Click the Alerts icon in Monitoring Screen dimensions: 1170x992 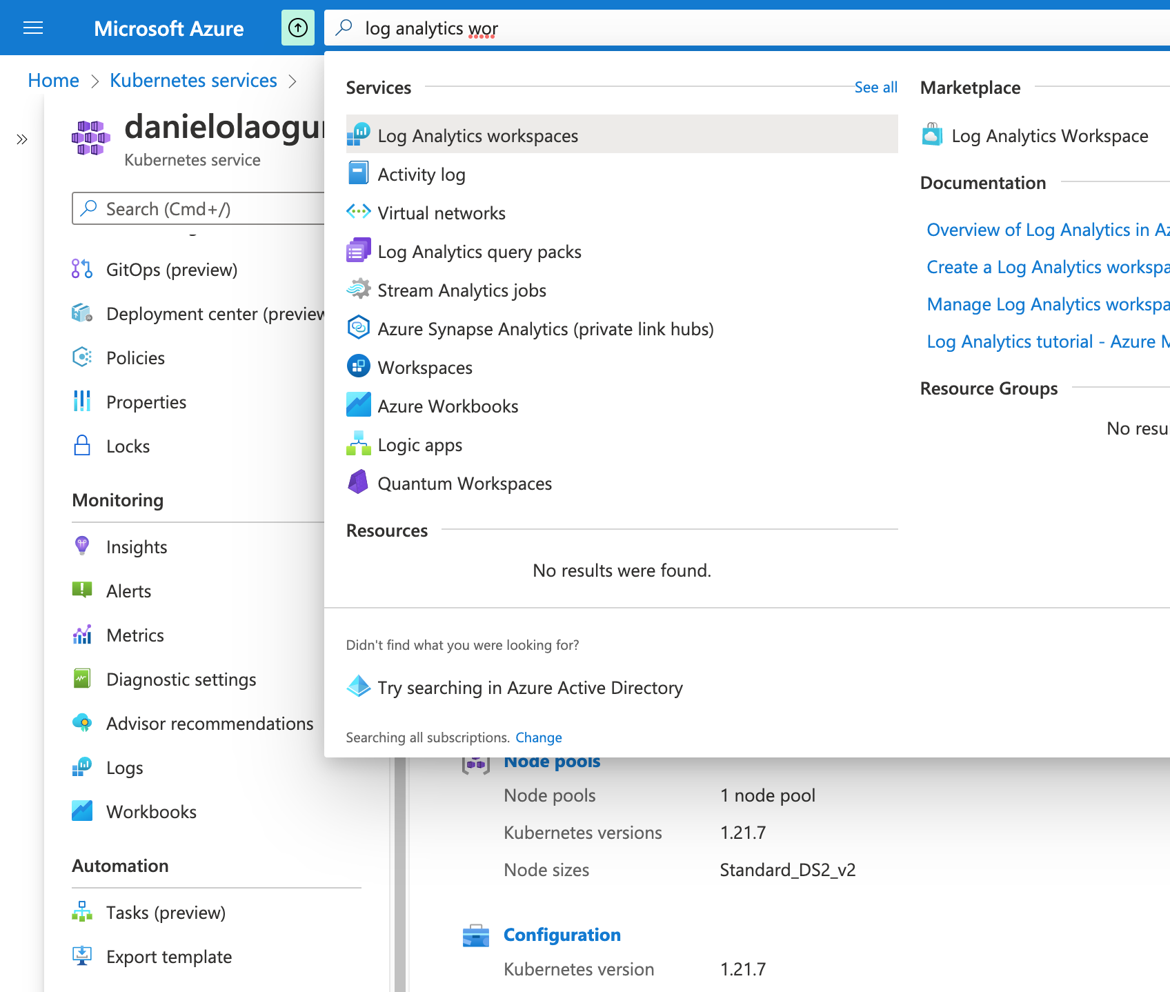(82, 591)
